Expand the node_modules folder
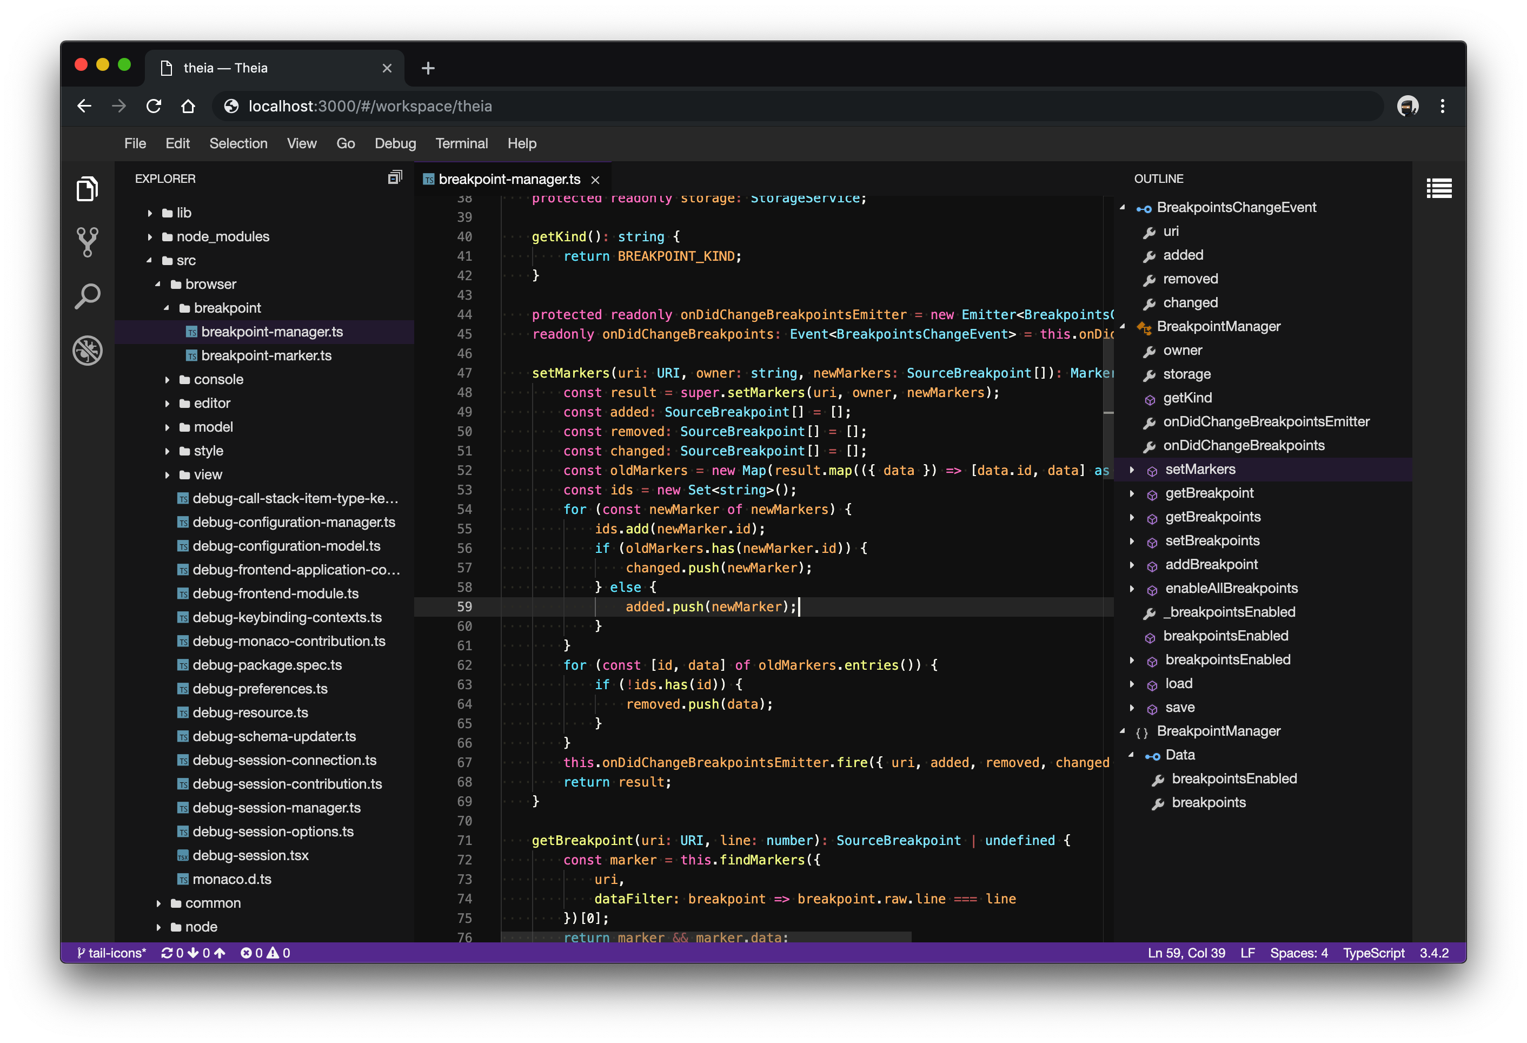 pos(150,236)
